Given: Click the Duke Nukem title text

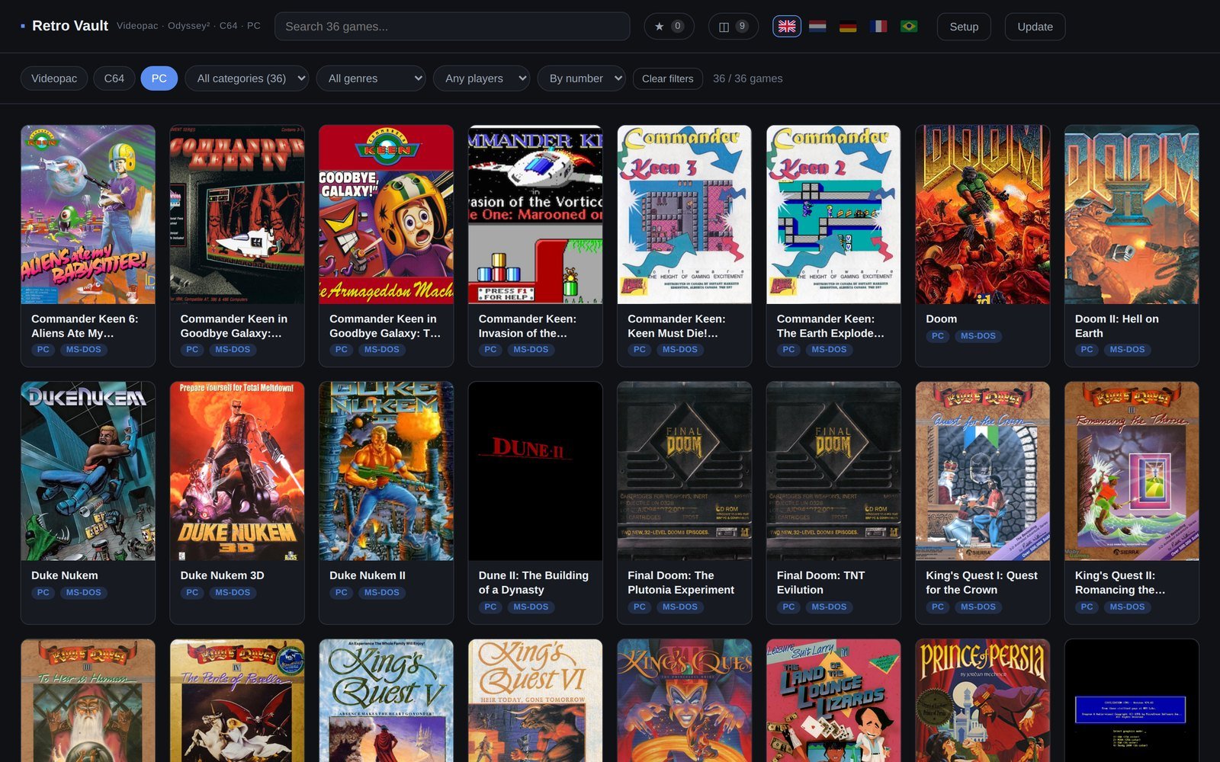Looking at the screenshot, I should (65, 575).
